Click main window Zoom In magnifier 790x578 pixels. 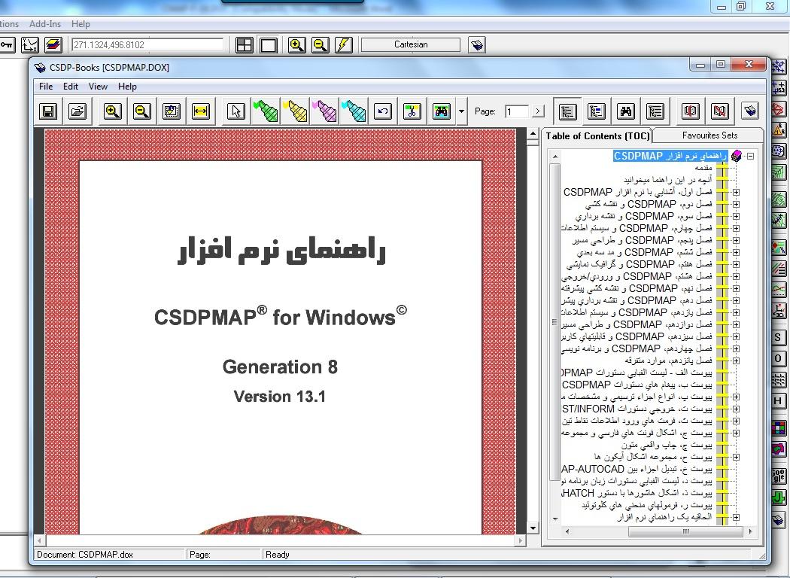click(x=296, y=45)
